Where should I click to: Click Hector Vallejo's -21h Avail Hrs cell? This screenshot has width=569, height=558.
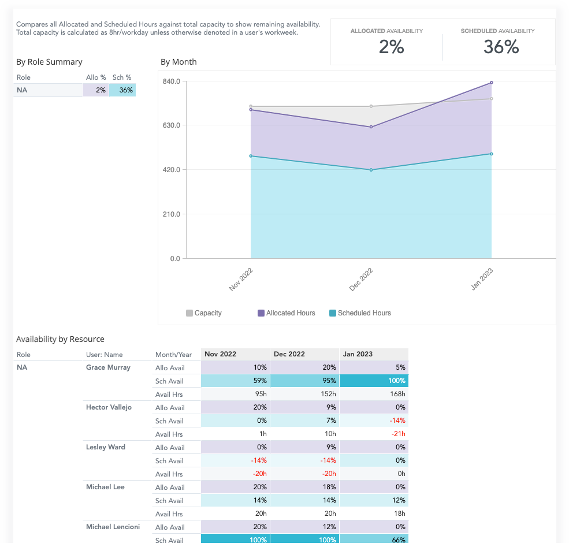coord(373,433)
